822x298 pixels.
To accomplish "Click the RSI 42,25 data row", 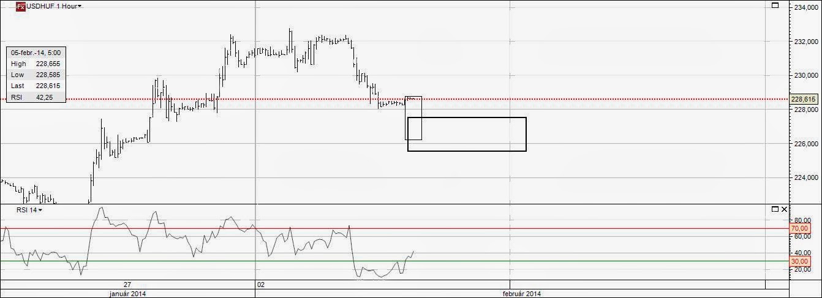I will coord(36,97).
